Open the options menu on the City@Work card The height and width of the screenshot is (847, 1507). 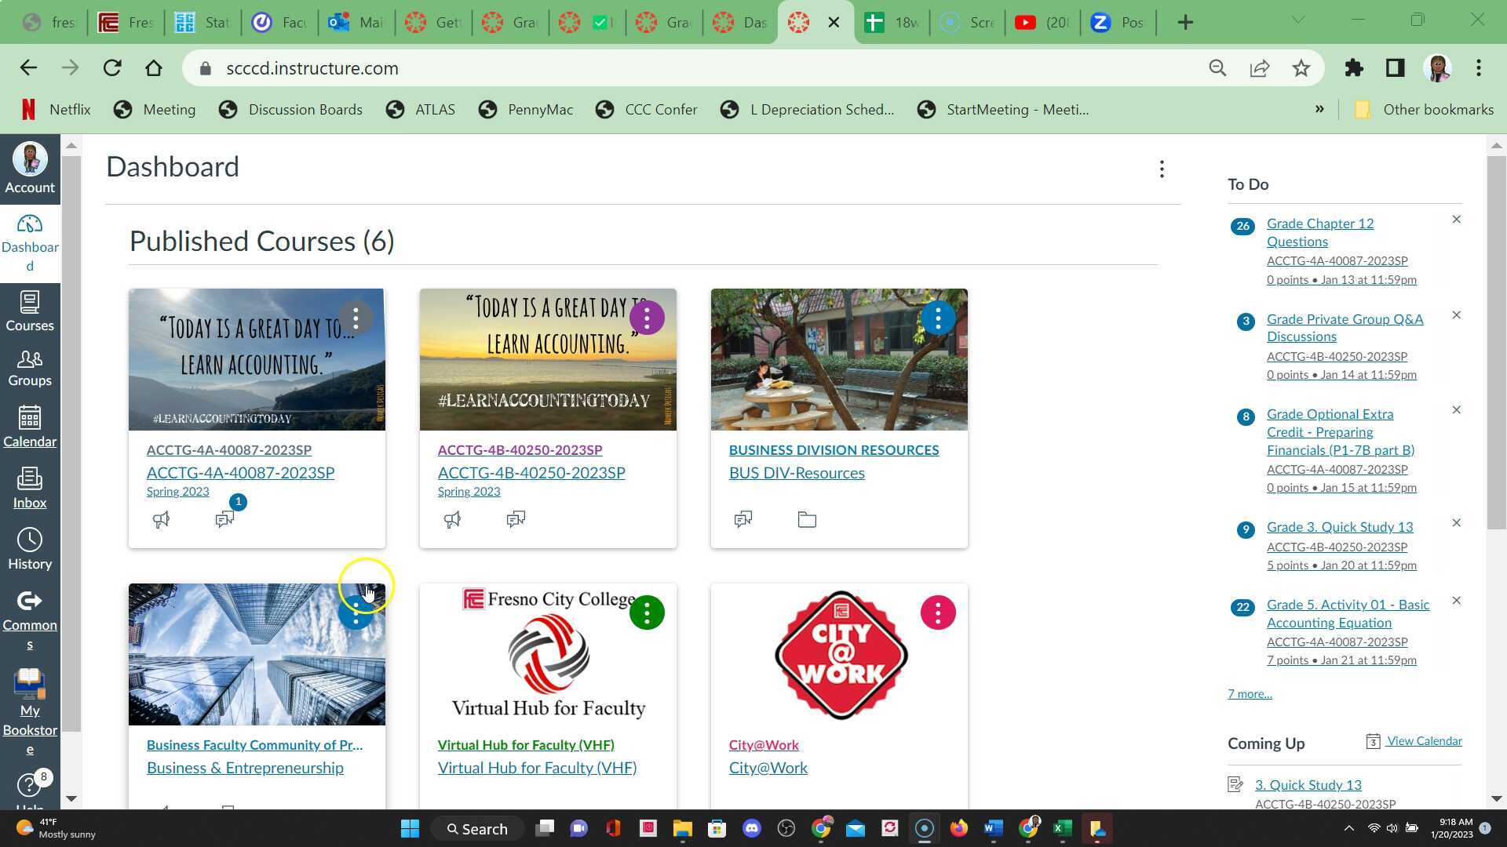click(938, 613)
